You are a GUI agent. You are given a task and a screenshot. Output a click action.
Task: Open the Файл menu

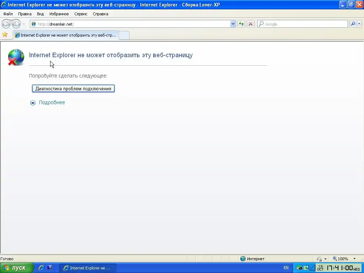pos(8,14)
